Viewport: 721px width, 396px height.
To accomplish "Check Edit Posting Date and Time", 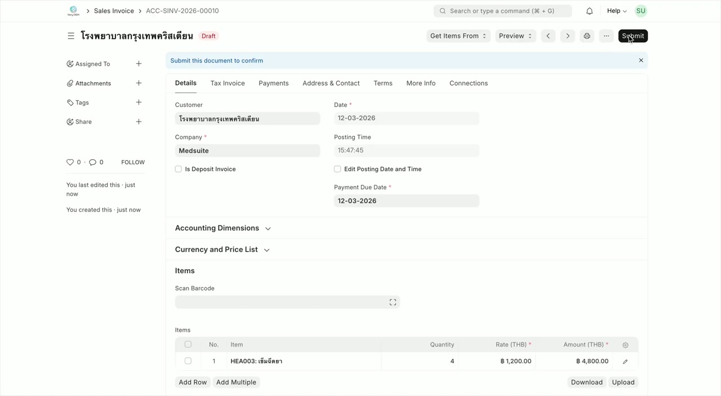I will [x=337, y=169].
